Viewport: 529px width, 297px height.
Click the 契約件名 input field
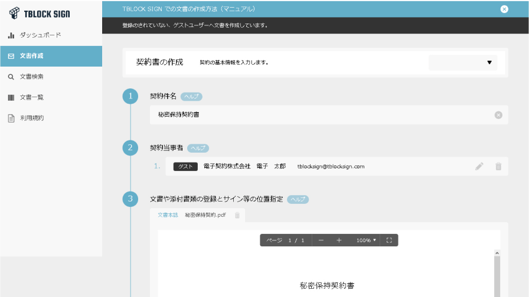[x=319, y=115]
